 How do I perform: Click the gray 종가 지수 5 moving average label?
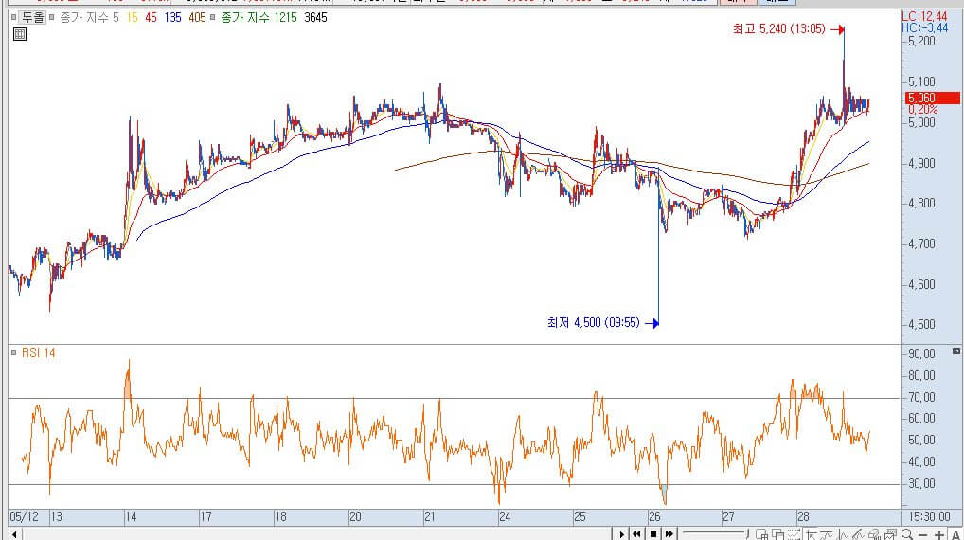[x=89, y=17]
